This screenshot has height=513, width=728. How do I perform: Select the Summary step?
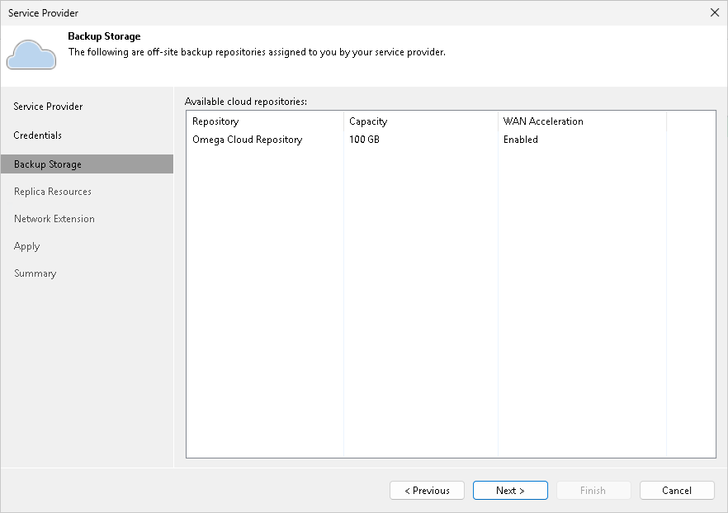(35, 273)
